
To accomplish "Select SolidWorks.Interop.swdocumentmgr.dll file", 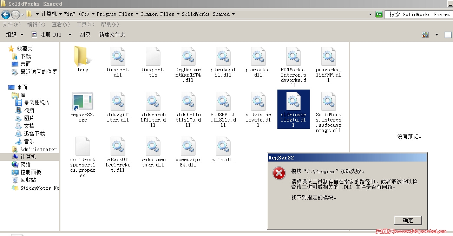I will tap(329, 112).
